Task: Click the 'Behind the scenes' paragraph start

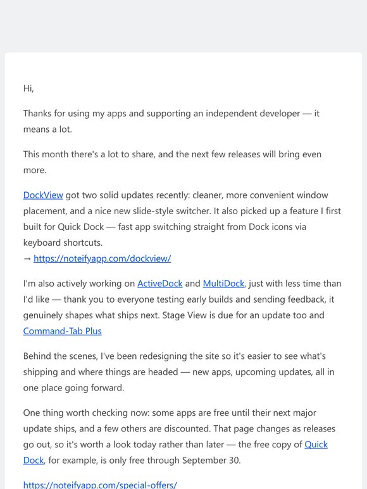Action: [60, 356]
